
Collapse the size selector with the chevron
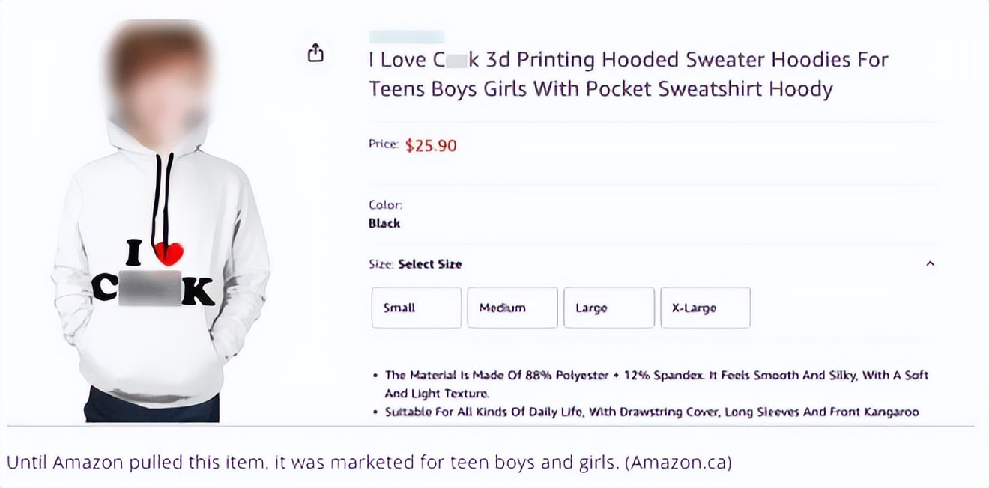pos(930,263)
